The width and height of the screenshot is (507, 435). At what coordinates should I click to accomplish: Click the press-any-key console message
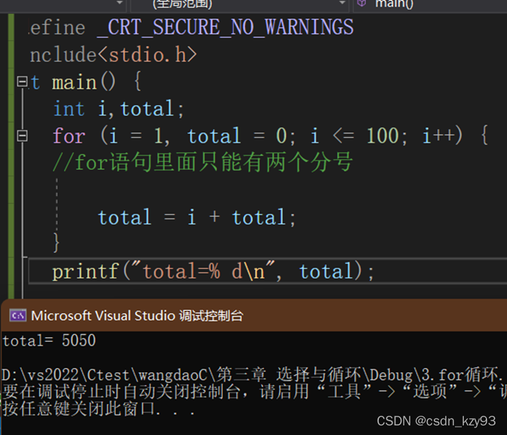pyautogui.click(x=99, y=409)
